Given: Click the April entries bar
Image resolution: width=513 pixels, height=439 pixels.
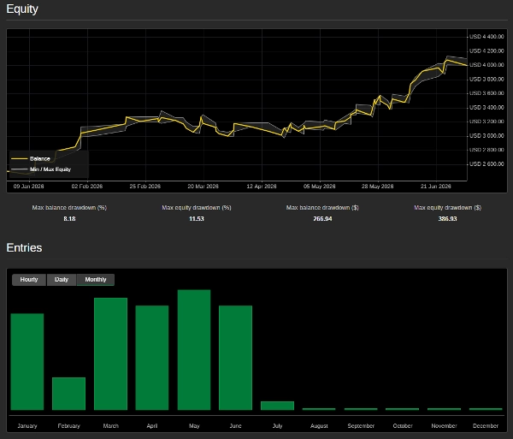Looking at the screenshot, I should pyautogui.click(x=152, y=358).
